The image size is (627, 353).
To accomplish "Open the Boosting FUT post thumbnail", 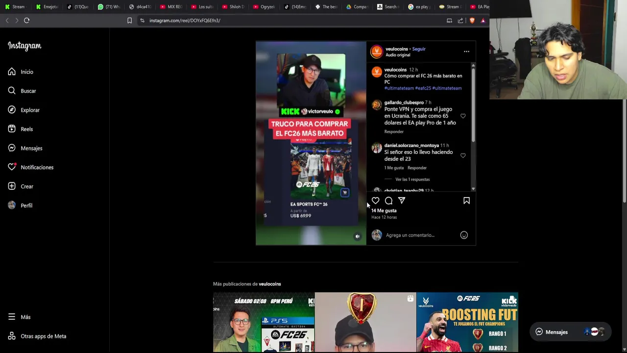I will click(467, 322).
